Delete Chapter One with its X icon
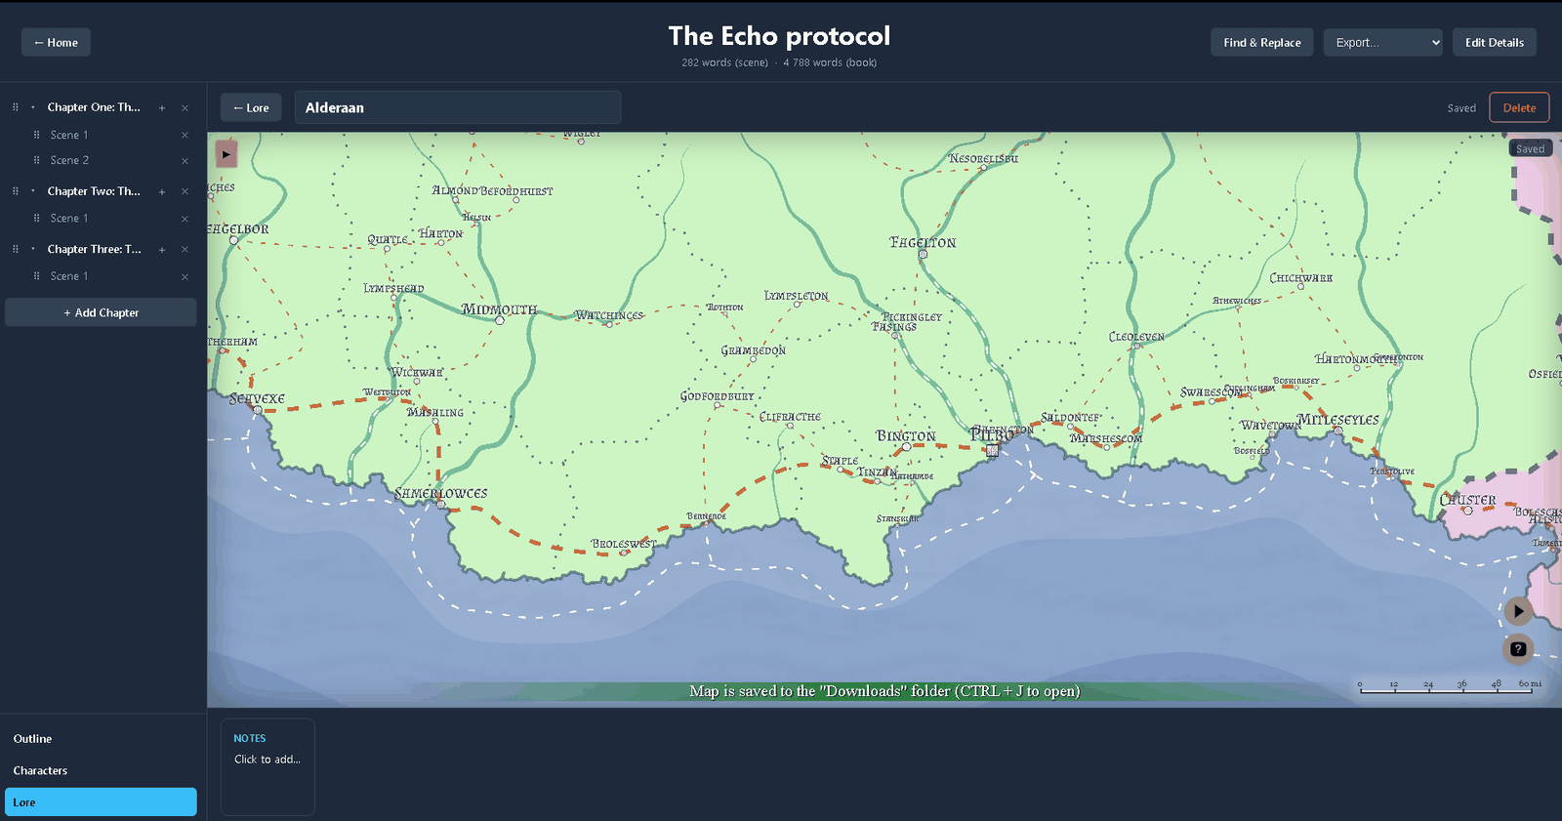Viewport: 1562px width, 821px height. point(185,108)
